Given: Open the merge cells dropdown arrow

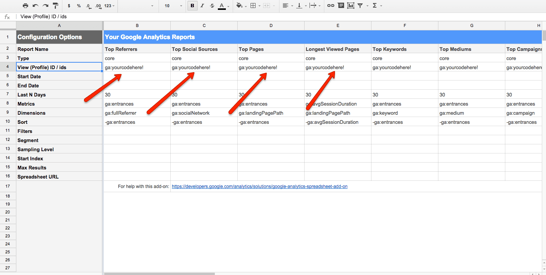Looking at the screenshot, I should pos(274,6).
